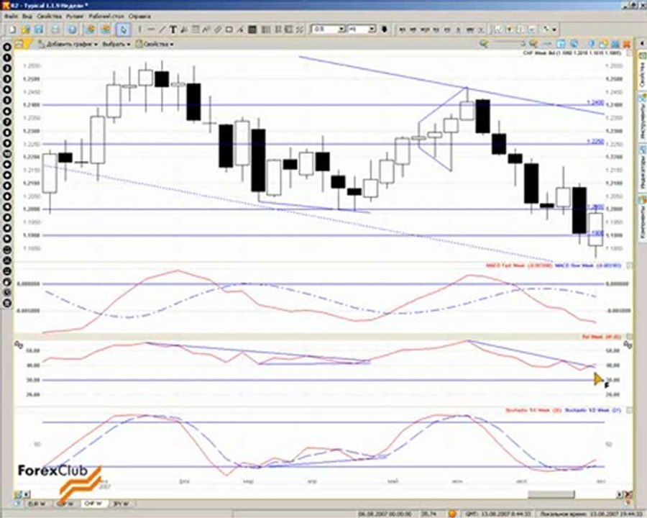Select the horizontal line drawing tool

151,29
